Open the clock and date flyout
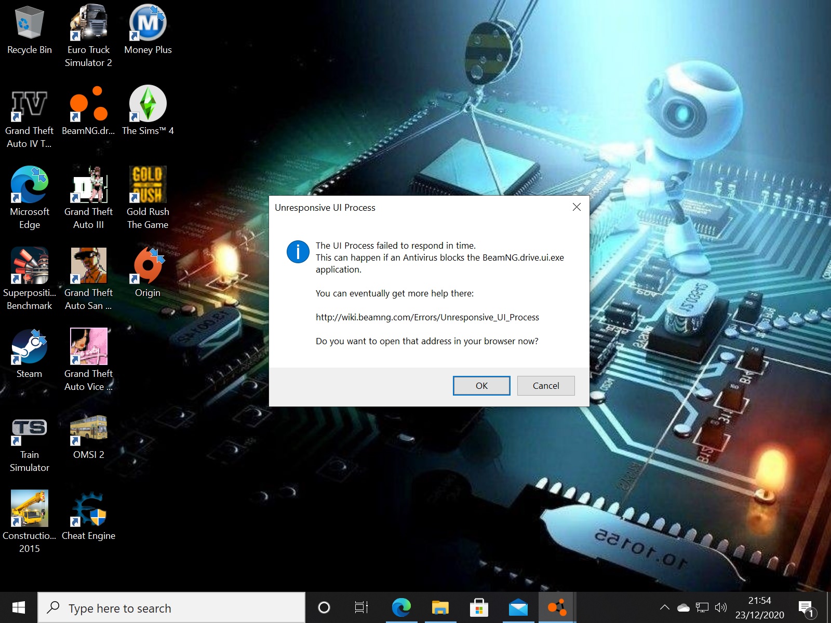The width and height of the screenshot is (831, 623). point(759,607)
